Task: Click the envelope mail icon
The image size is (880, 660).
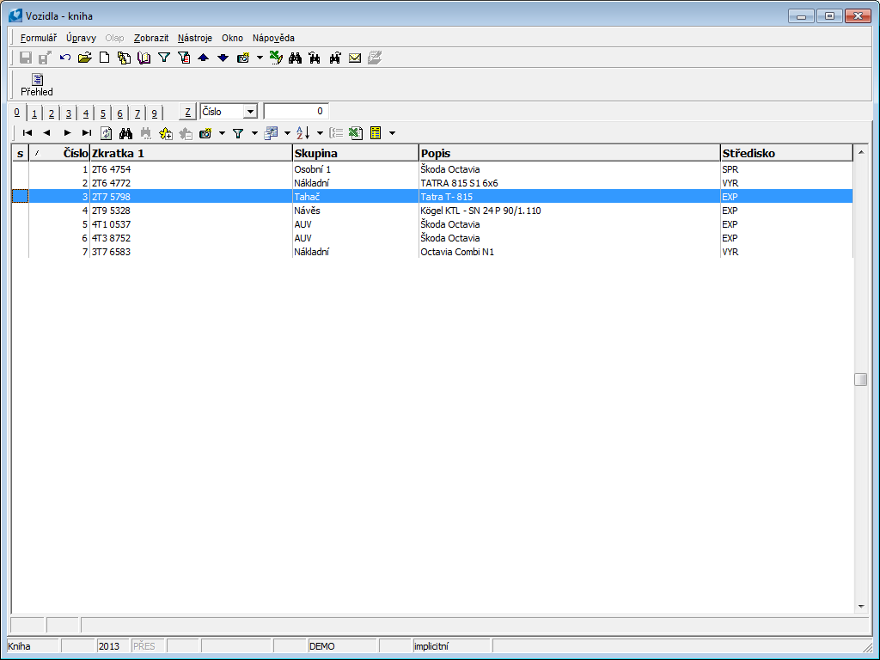Action: [x=354, y=58]
